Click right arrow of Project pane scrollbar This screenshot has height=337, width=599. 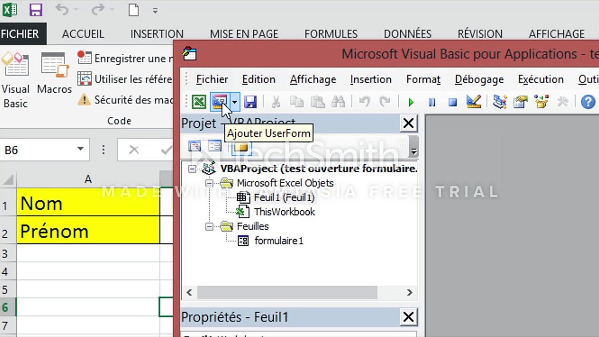(x=409, y=293)
